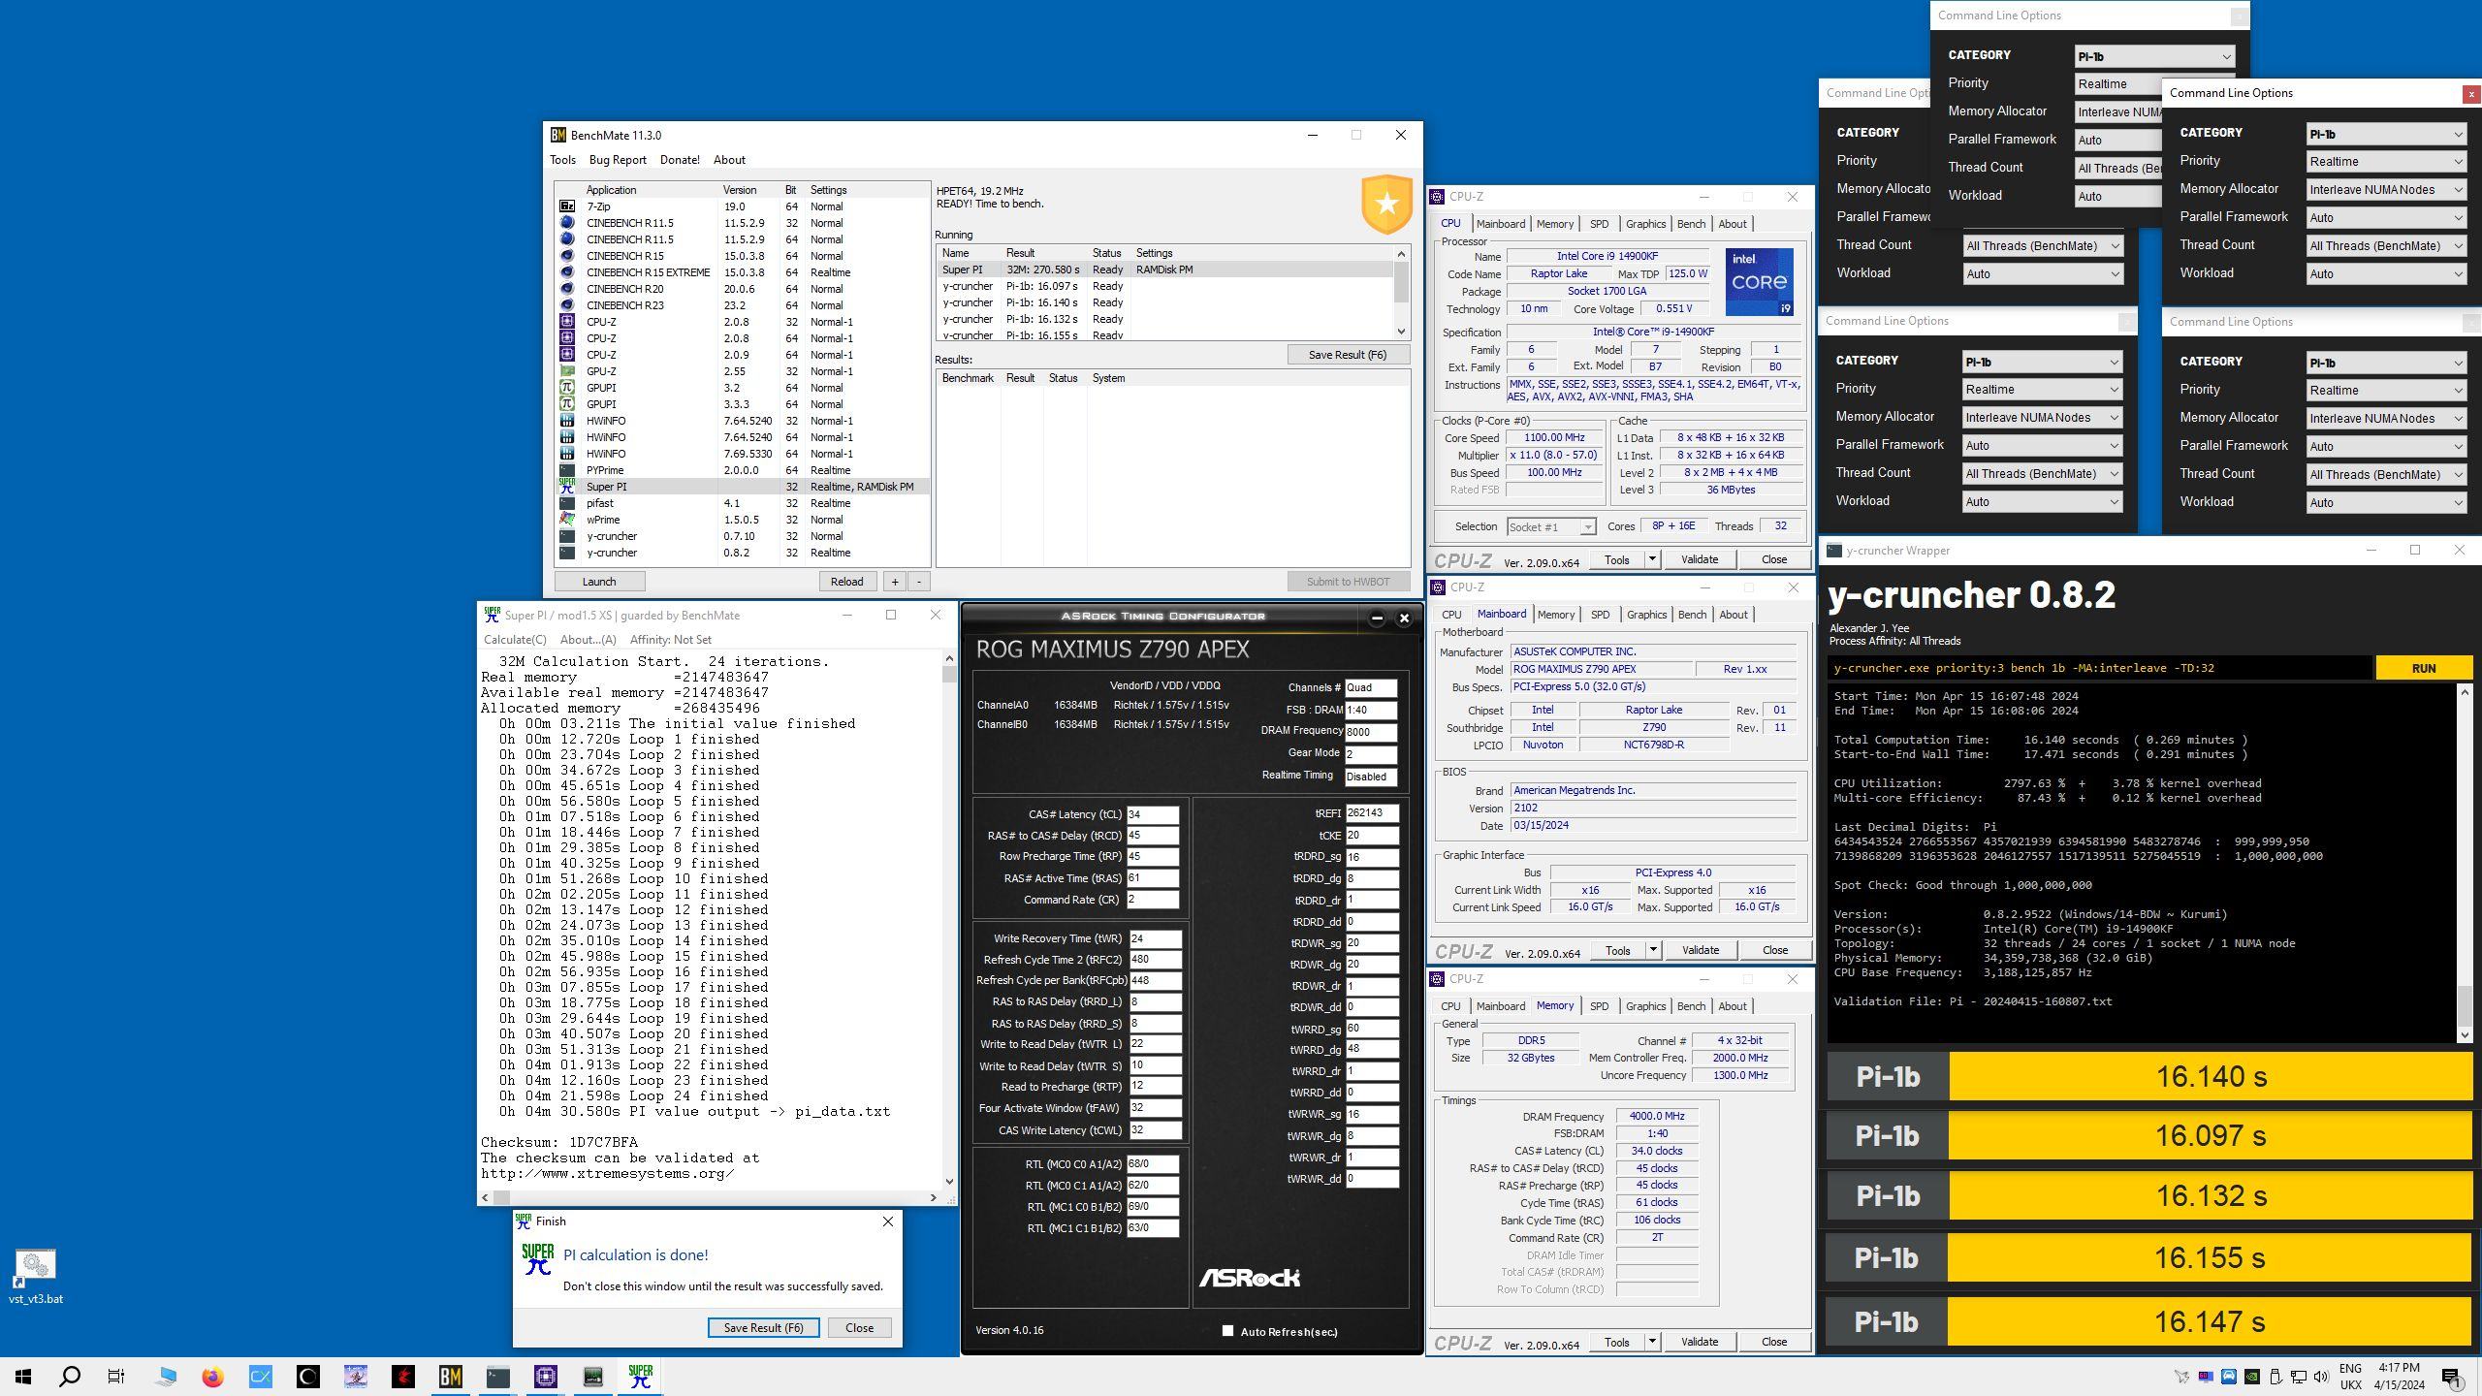
Task: Open Memory Allocator dropdown in front Command Line Options
Action: (2386, 190)
